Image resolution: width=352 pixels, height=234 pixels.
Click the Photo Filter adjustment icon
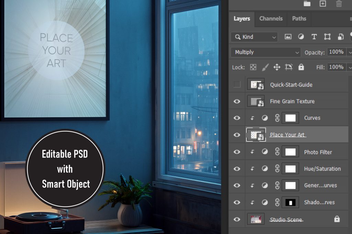coord(265,152)
